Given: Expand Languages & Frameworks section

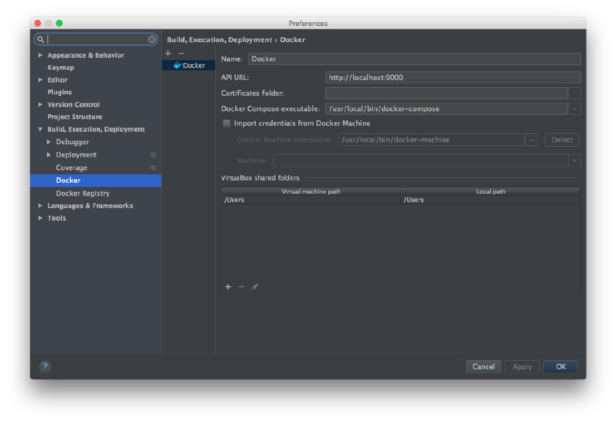Looking at the screenshot, I should click(x=40, y=206).
